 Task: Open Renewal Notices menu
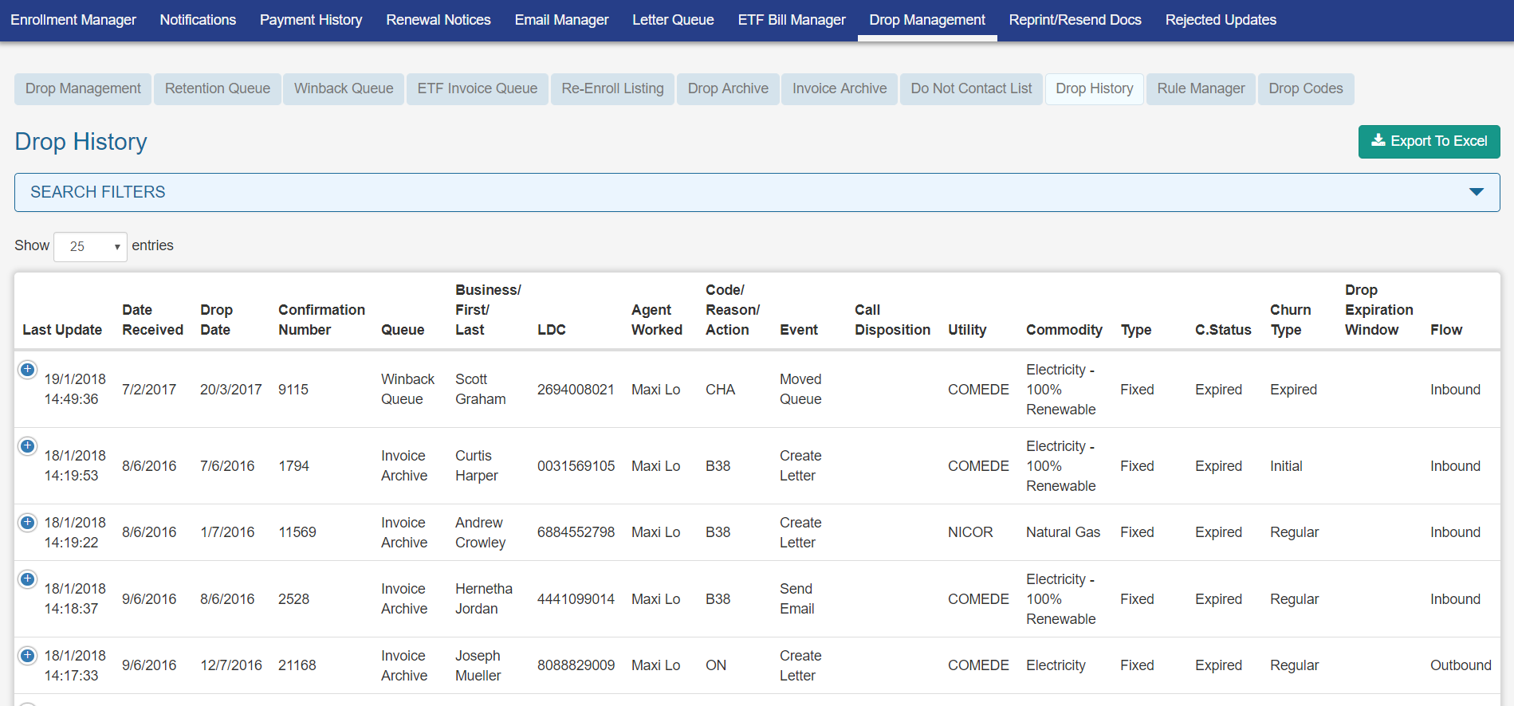[438, 20]
